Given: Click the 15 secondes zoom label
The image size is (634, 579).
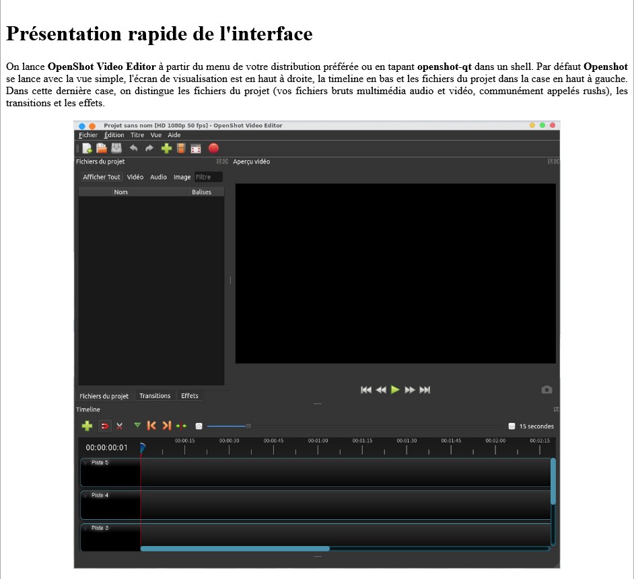Looking at the screenshot, I should coord(536,426).
